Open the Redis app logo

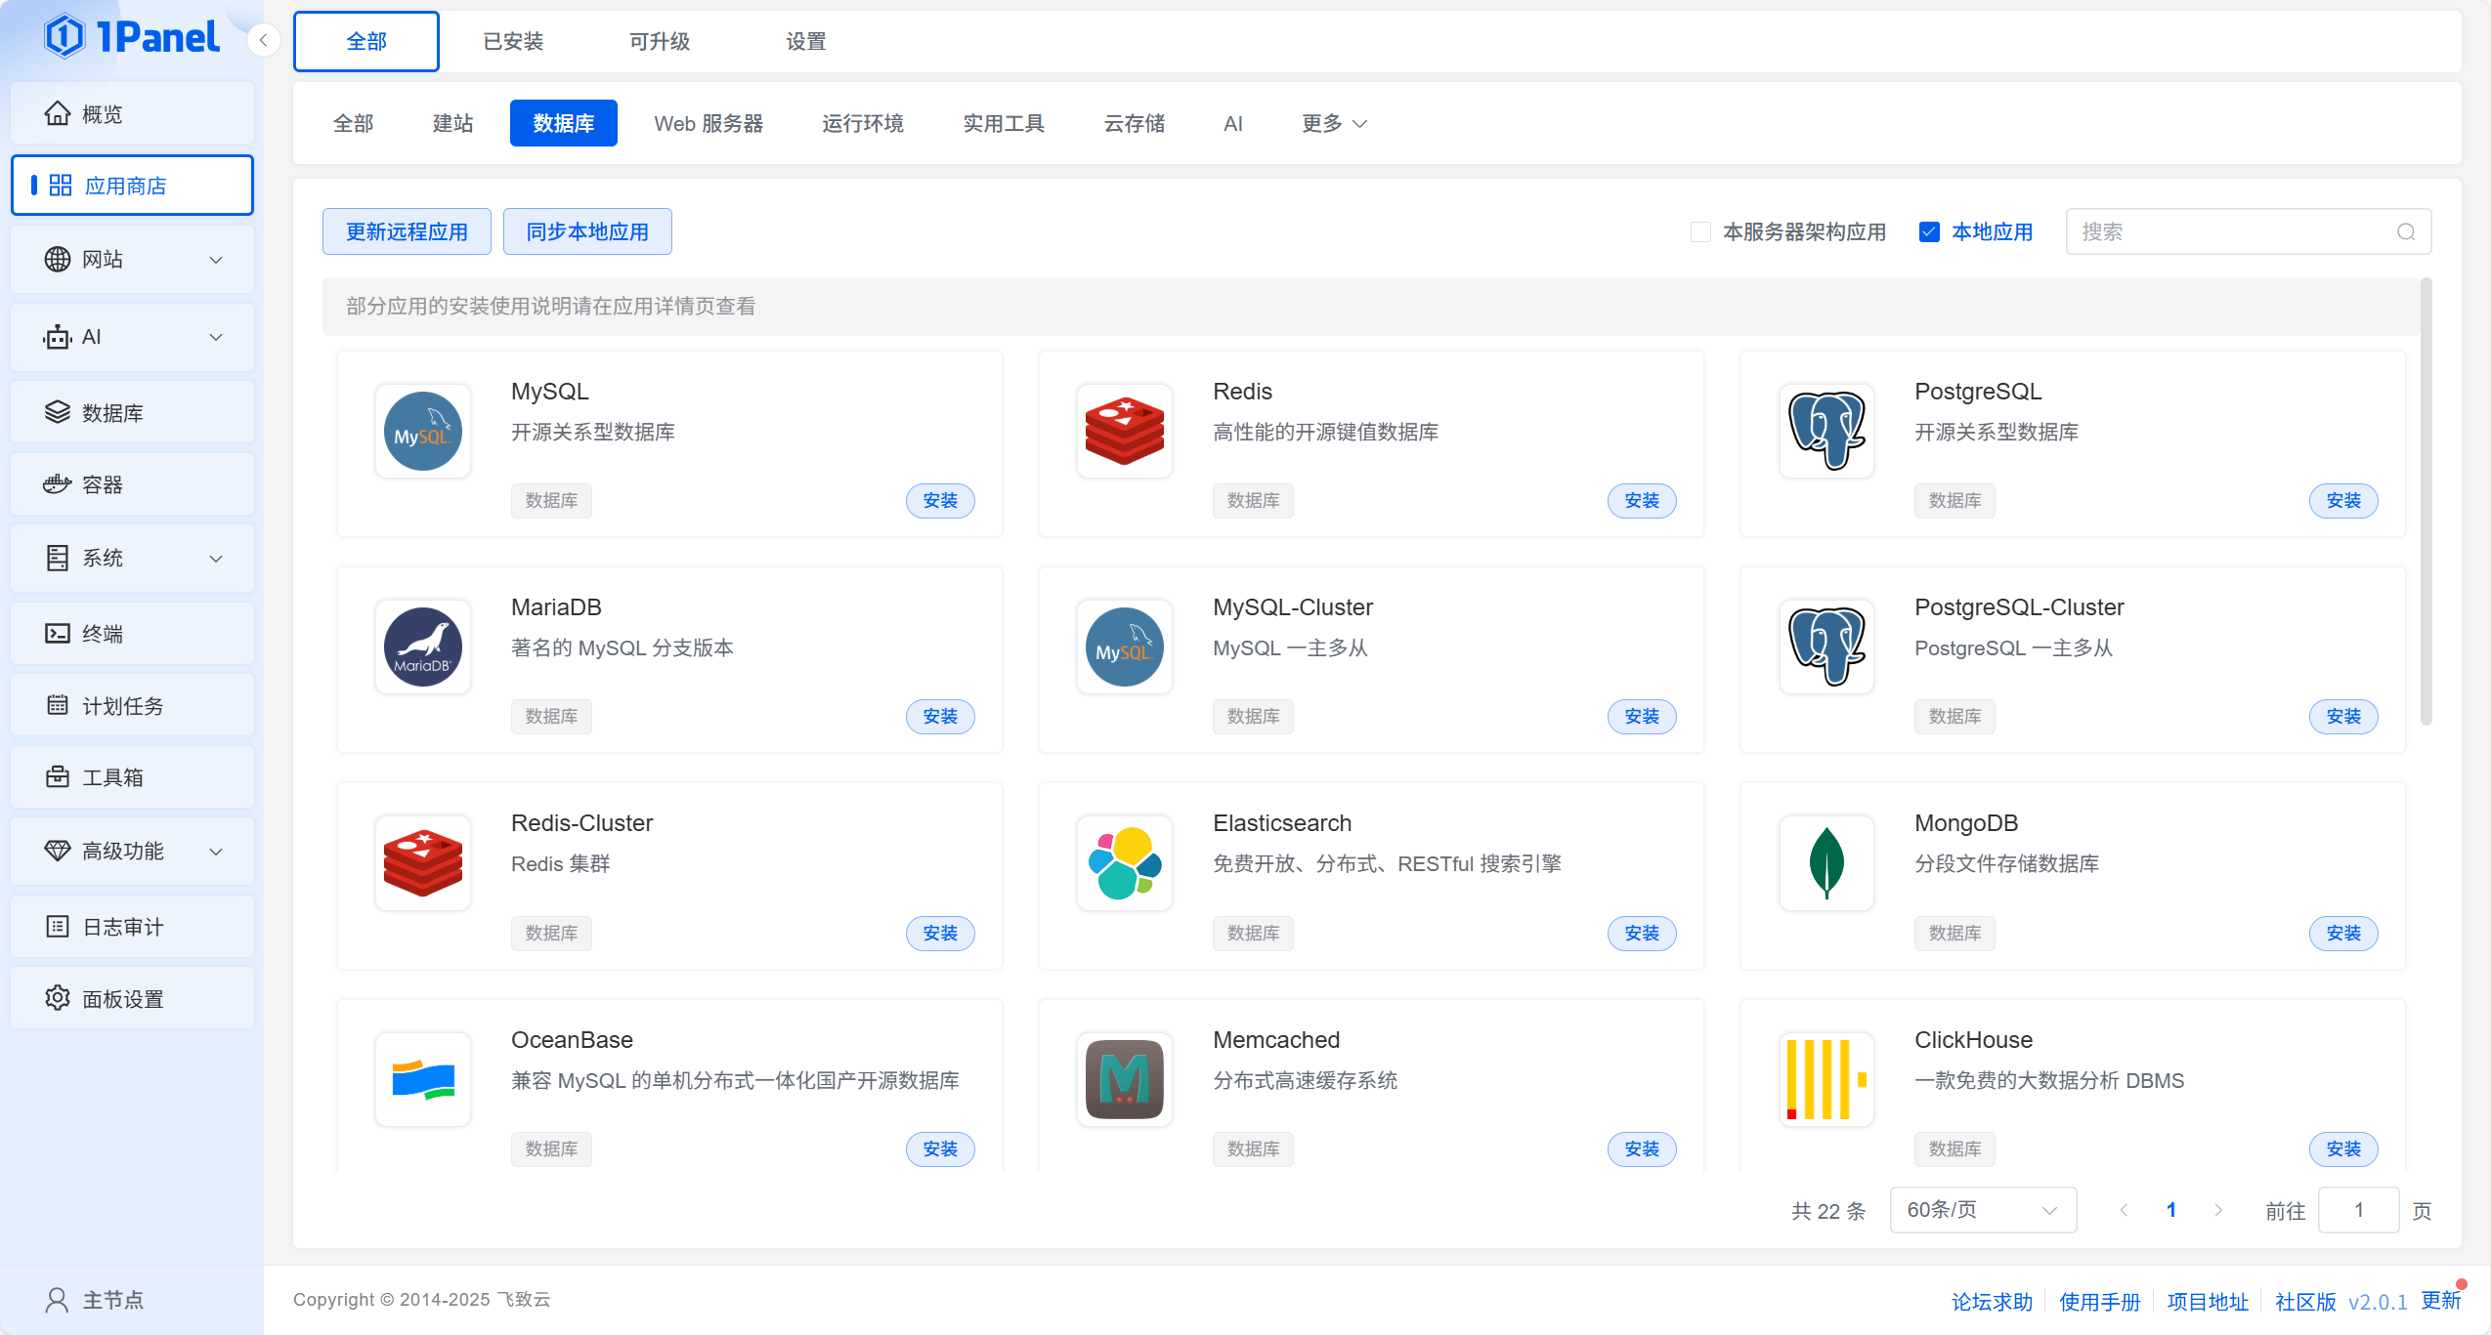pos(1124,431)
